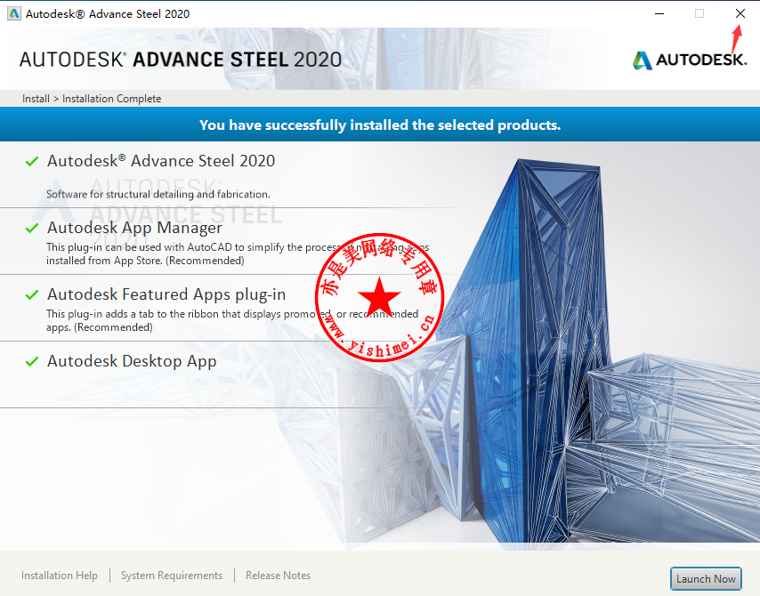Screen dimensions: 760x596
Task: Click 'apps. (Recommended)' description text
Action: point(100,327)
